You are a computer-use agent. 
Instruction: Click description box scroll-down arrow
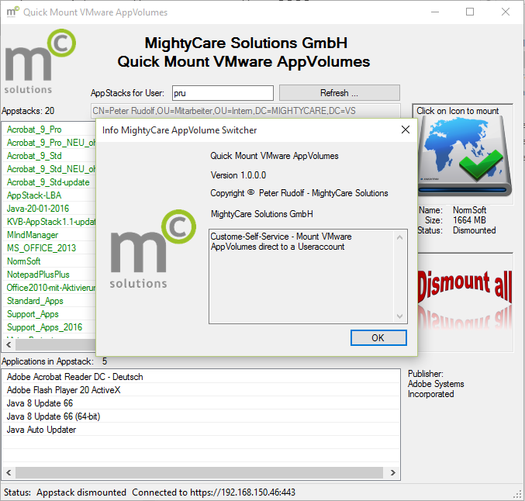tap(399, 316)
